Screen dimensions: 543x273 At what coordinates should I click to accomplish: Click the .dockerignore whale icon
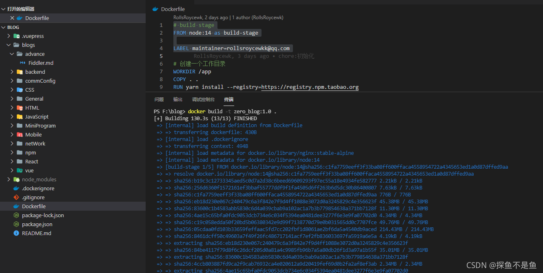pyautogui.click(x=16, y=188)
